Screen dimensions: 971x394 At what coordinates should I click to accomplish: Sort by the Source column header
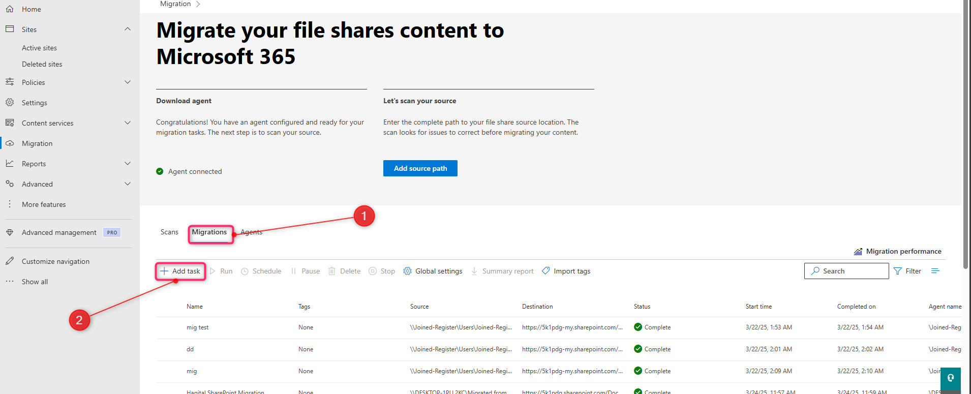point(419,307)
